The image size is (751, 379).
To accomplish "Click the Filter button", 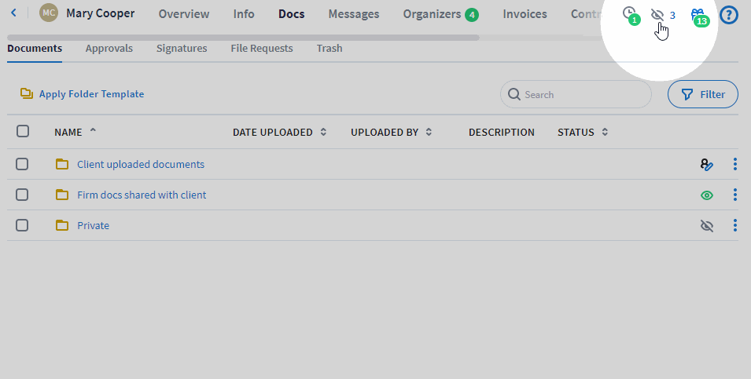I will point(702,94).
